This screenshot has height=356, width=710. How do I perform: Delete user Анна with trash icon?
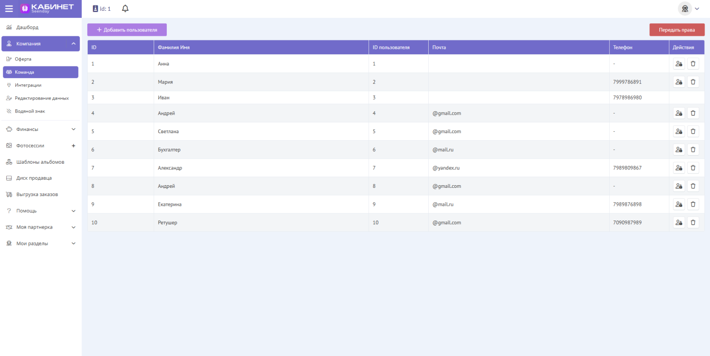click(693, 64)
